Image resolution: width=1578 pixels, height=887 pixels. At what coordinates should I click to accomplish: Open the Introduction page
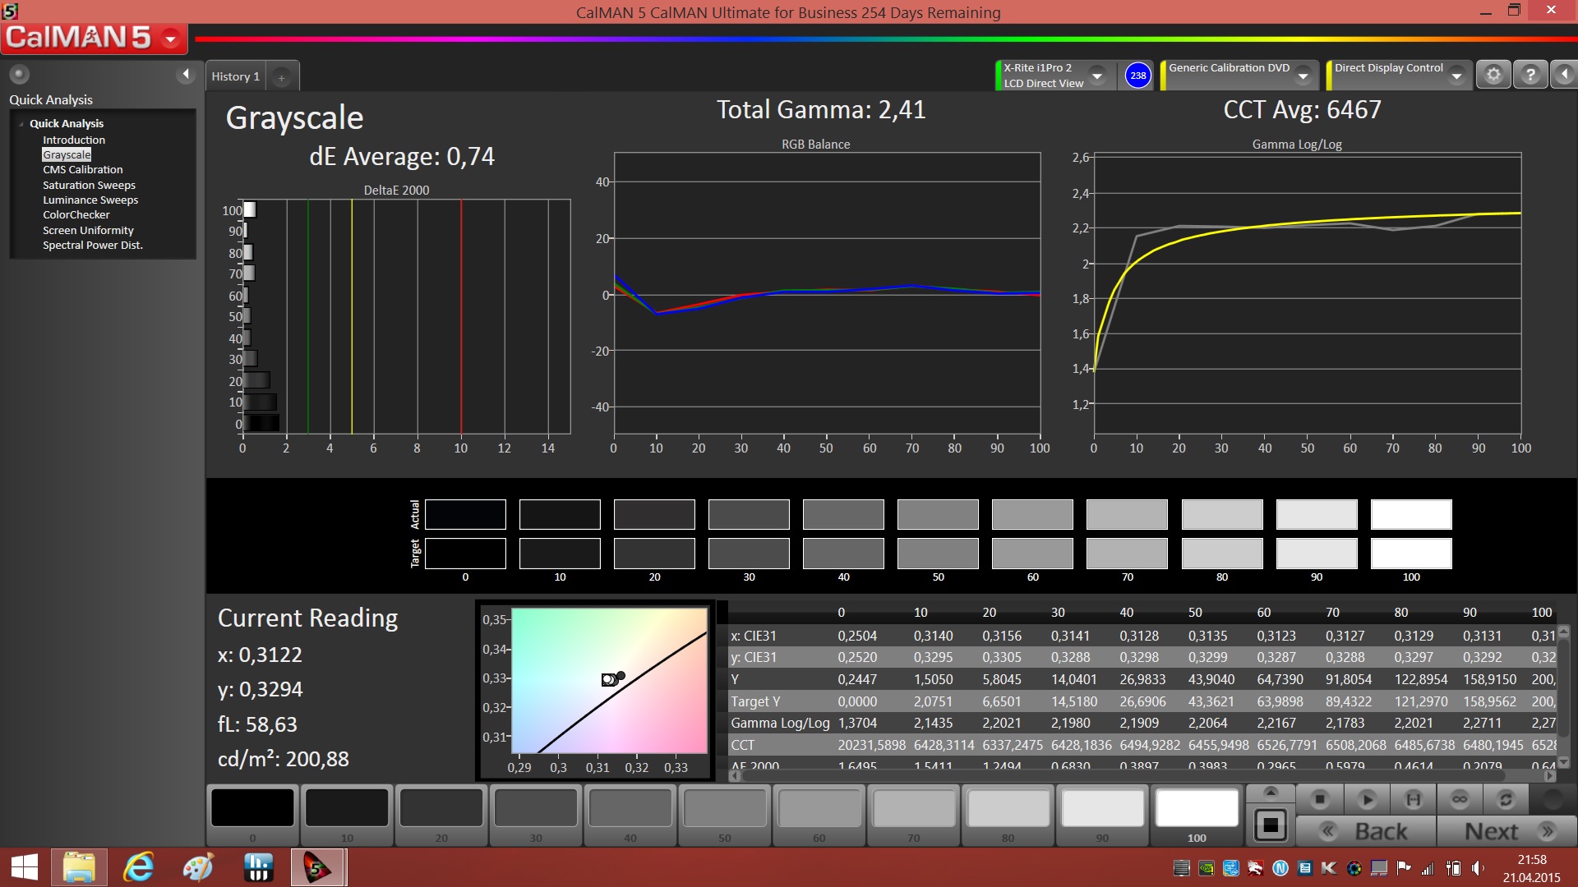pyautogui.click(x=74, y=140)
